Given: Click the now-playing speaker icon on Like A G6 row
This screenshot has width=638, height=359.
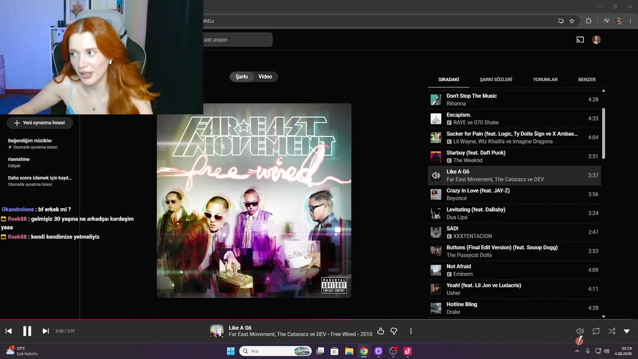Looking at the screenshot, I should click(436, 176).
